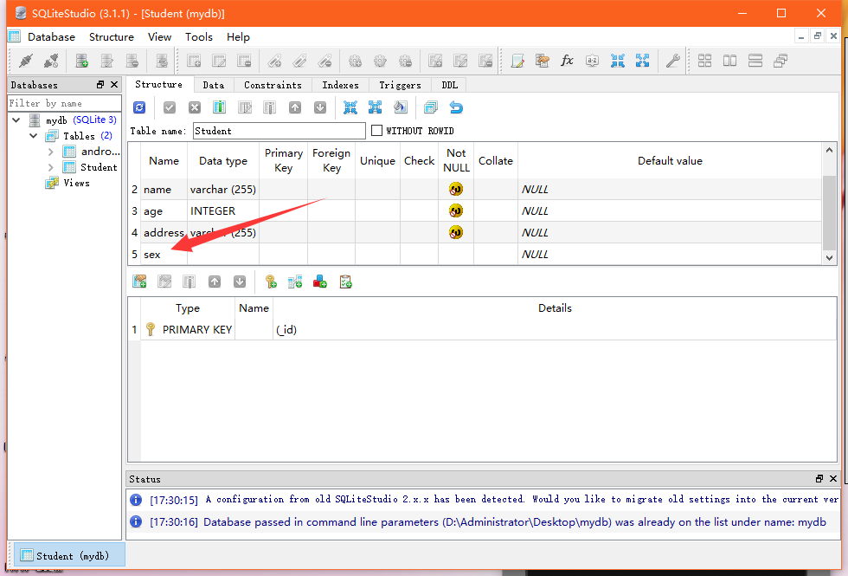Screen dimensions: 848x576
Task: Open the Database menu
Action: 51,36
